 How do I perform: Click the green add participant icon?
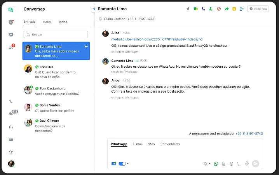pos(211,9)
